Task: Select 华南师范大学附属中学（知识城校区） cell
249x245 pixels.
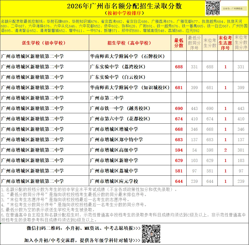Action: [x=130, y=87]
